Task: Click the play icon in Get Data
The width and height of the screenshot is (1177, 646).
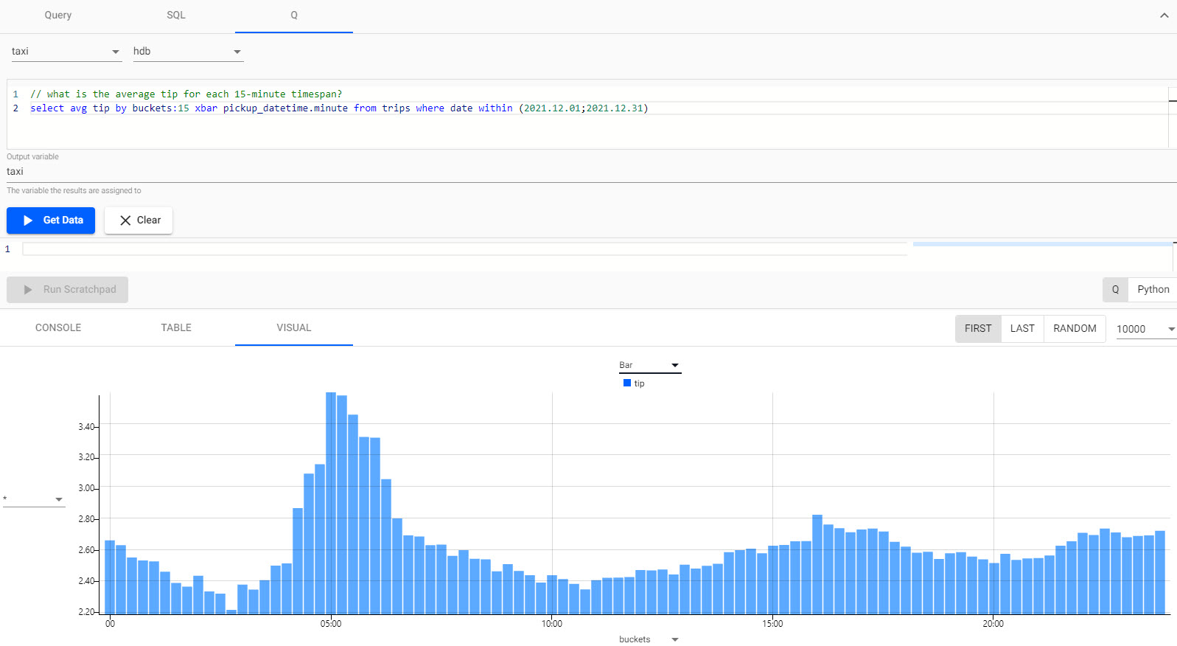Action: 28,220
